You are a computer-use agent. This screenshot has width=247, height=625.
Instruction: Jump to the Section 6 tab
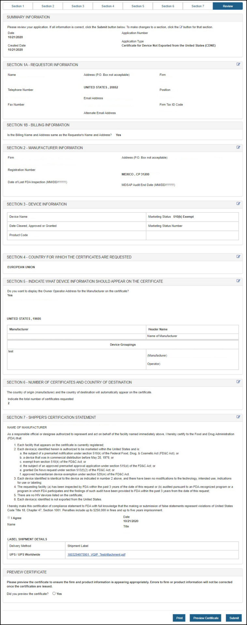(168, 6)
